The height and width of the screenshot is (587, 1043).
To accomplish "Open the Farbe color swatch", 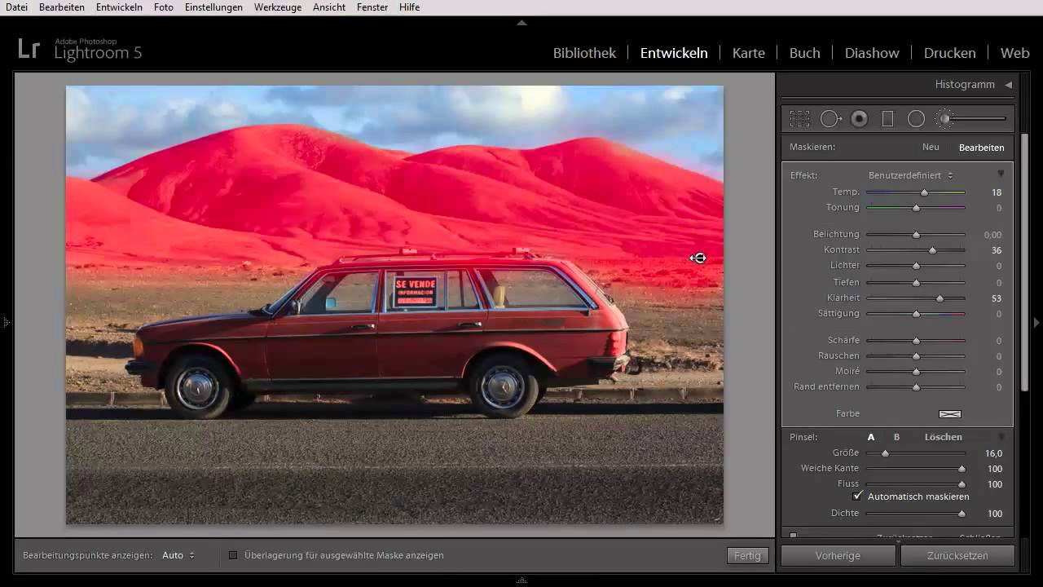I will tap(950, 414).
